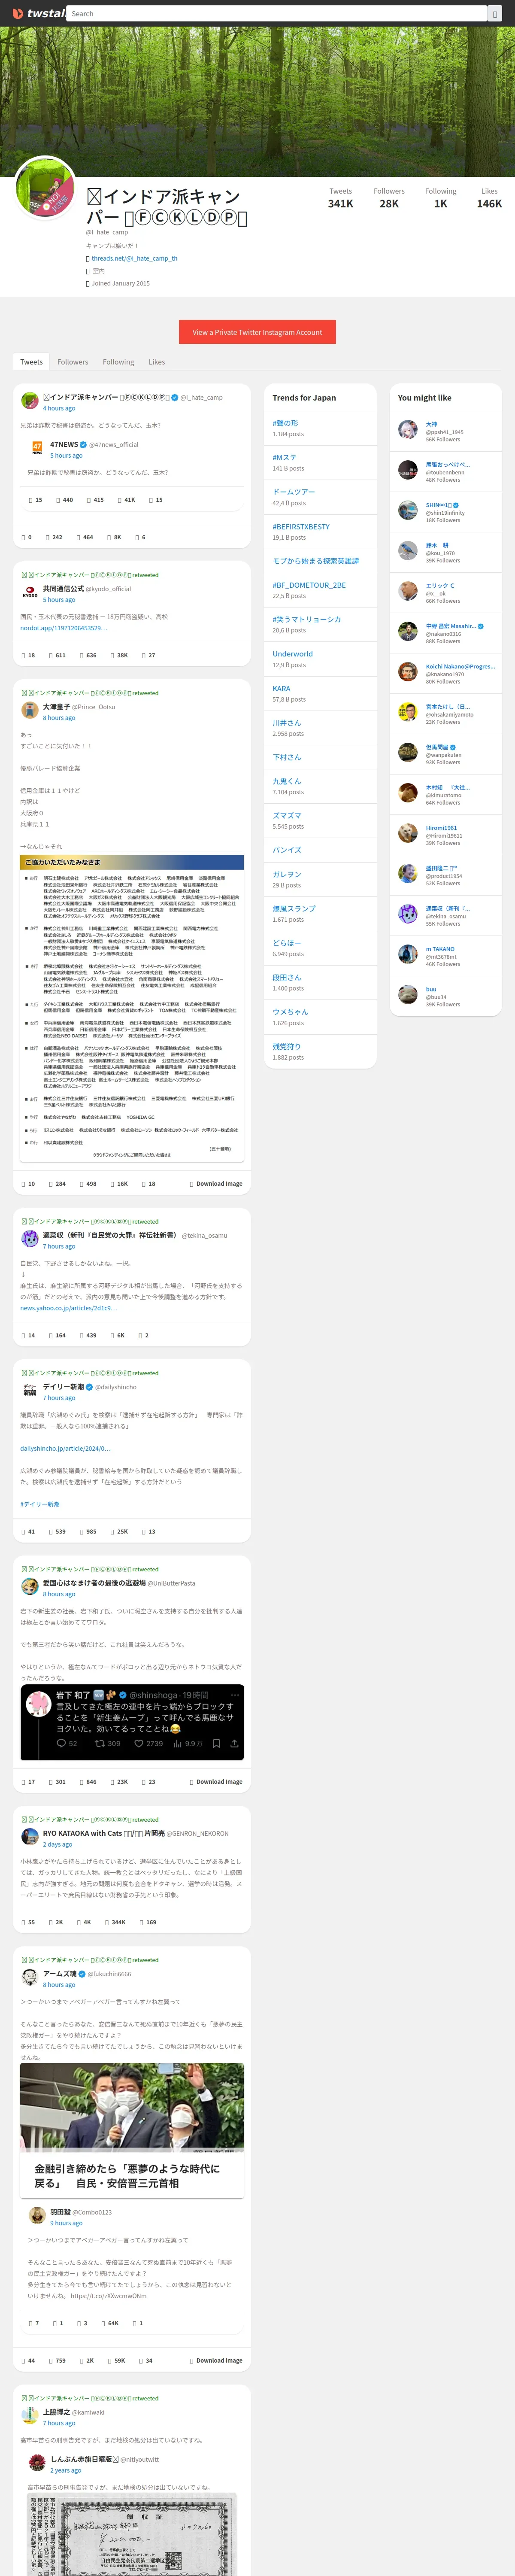Click the @Prince_Ootsu handle
Image resolution: width=515 pixels, height=2576 pixels.
pos(94,707)
